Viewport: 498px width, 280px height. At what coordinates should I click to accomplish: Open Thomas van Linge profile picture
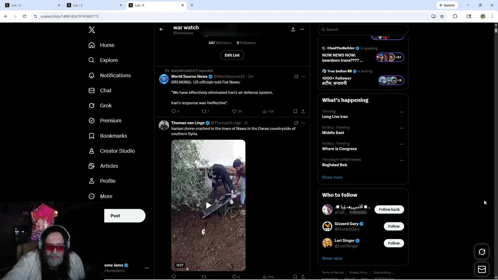(164, 125)
